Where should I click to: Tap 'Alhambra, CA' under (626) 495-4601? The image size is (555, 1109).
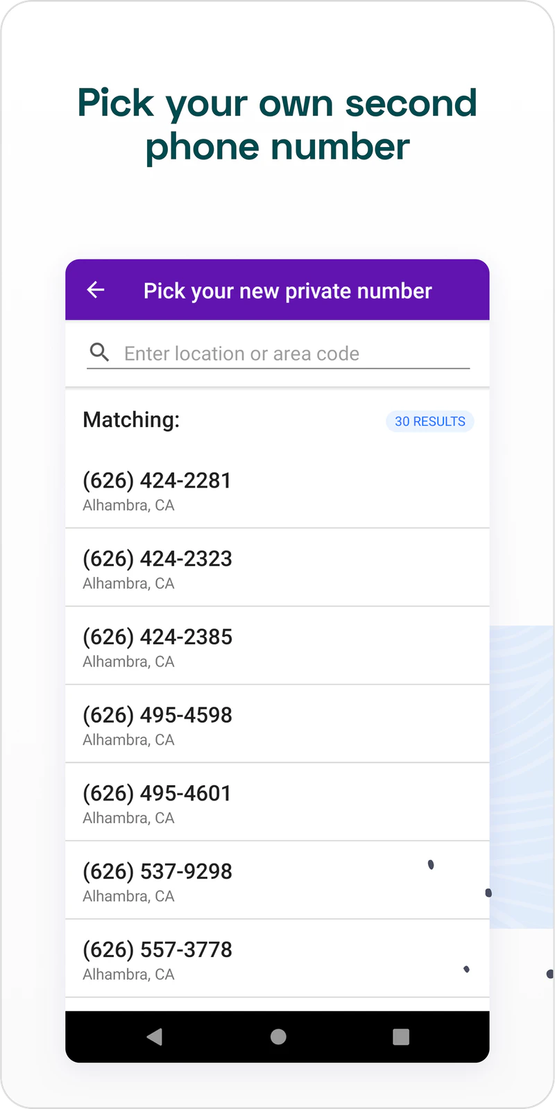point(128,818)
